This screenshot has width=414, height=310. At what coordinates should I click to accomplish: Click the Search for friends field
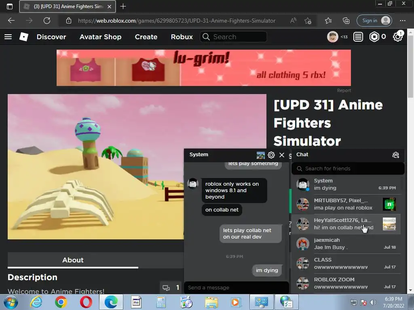tap(348, 168)
